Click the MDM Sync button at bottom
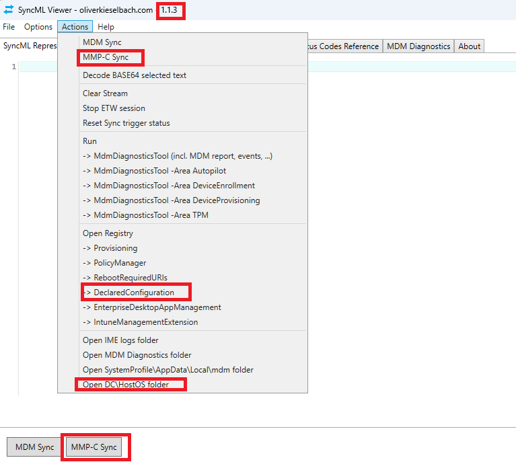 [x=34, y=447]
